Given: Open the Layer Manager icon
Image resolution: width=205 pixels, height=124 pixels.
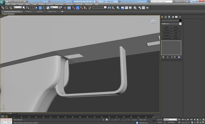Looking at the screenshot, I should click(118, 8).
